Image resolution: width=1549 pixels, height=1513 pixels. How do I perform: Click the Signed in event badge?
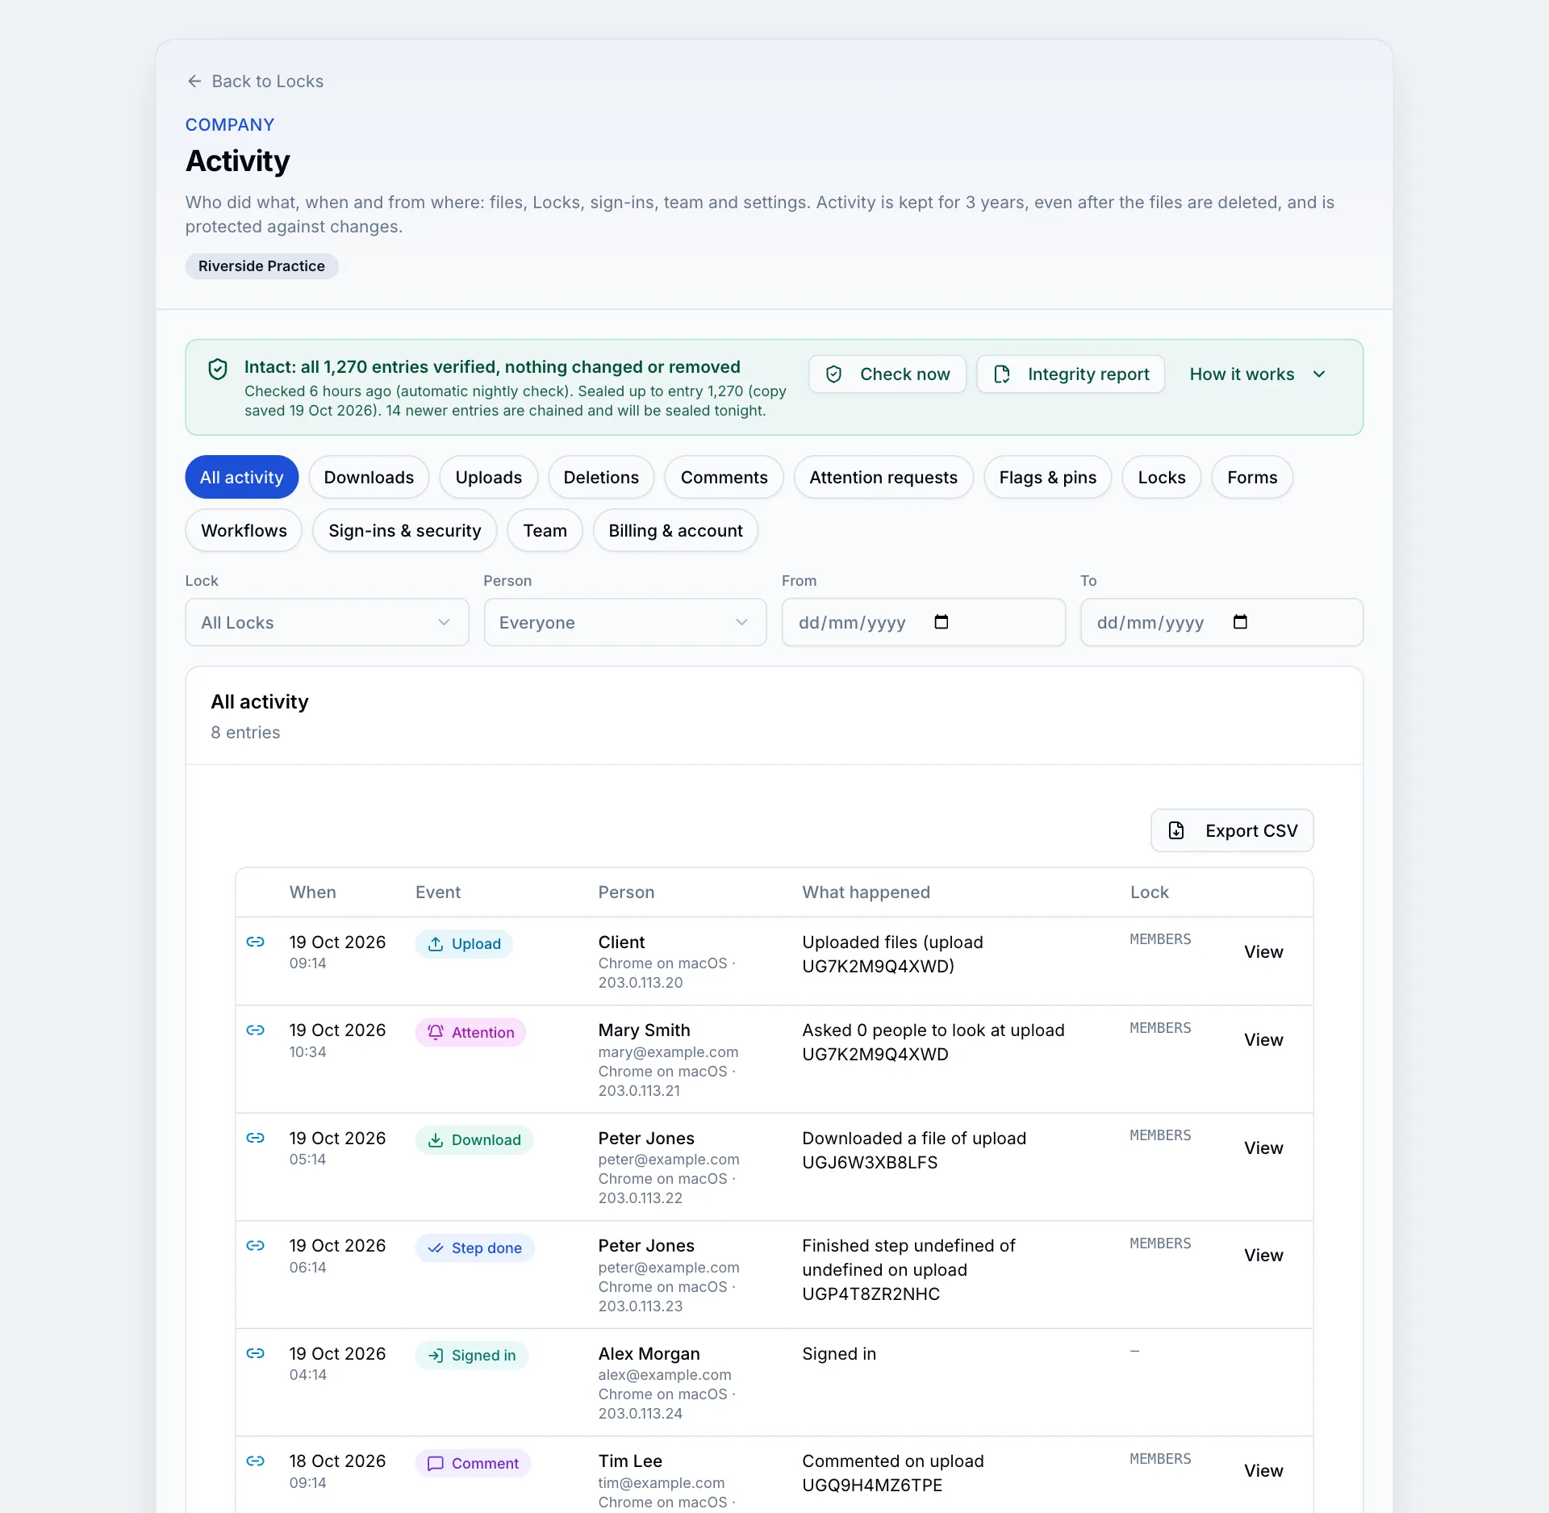(x=472, y=1356)
